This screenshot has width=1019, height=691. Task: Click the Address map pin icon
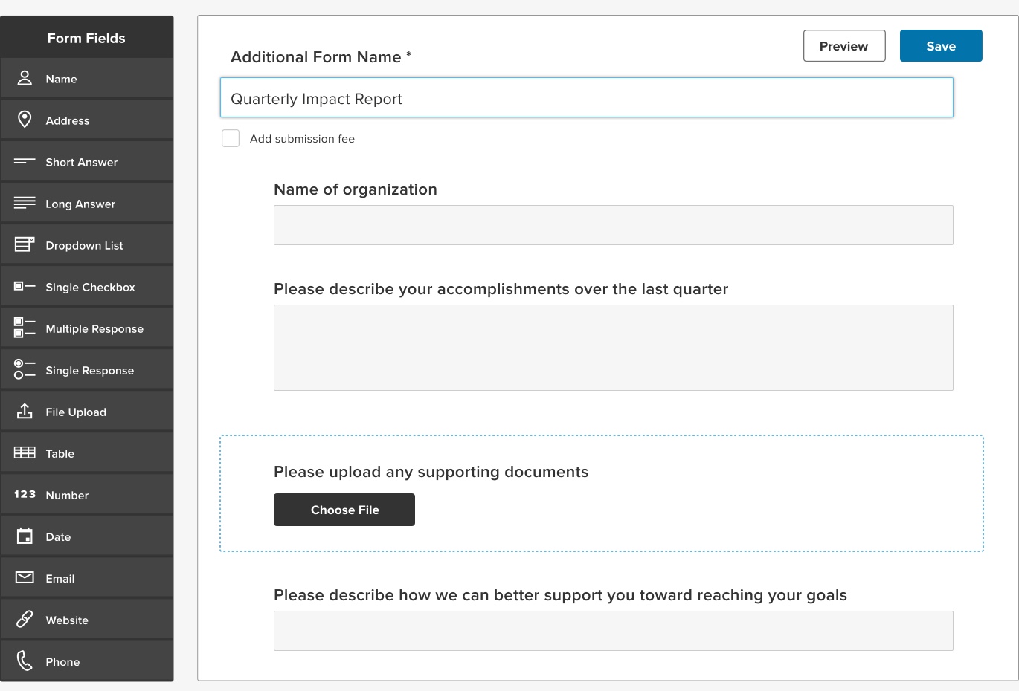click(x=25, y=120)
